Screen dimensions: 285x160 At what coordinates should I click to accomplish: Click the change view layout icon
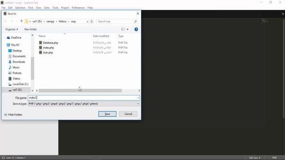(123, 29)
